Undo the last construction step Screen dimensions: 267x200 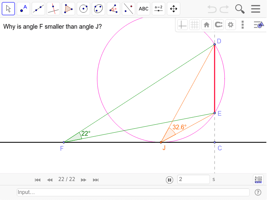(212, 9)
